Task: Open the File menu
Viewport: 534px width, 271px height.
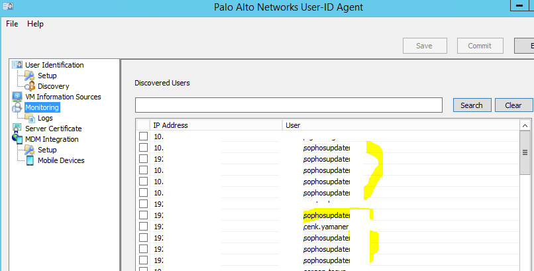Action: pos(12,24)
